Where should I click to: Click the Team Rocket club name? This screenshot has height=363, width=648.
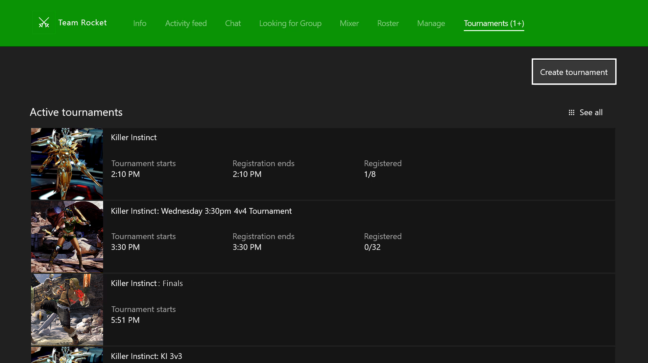tap(82, 23)
